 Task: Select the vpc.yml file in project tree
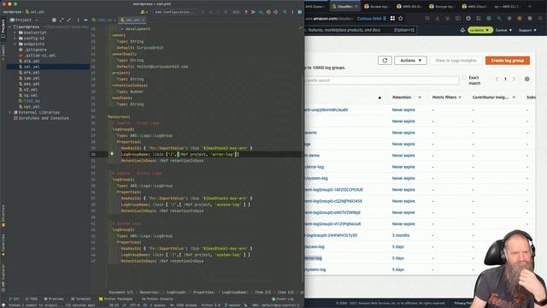[29, 106]
